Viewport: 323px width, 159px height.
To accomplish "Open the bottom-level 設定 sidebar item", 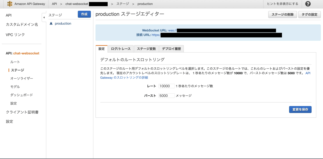I will (x=9, y=121).
